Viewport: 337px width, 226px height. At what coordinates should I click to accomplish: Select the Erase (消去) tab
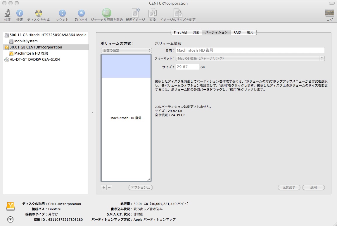point(196,32)
